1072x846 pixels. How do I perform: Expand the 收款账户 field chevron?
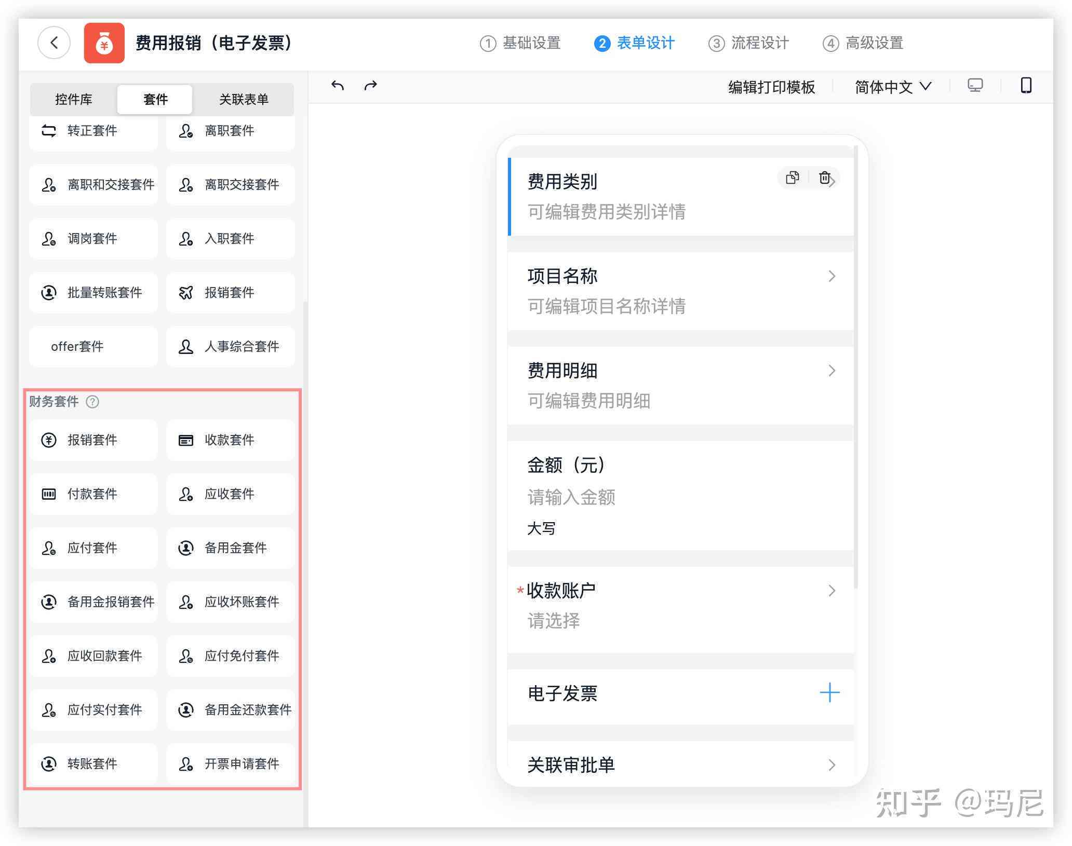(832, 591)
